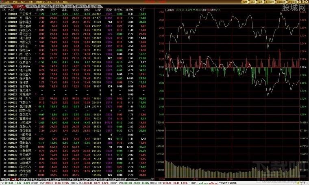Click the gold 交易 button
Screen dimensions: 309x185
[260, 2]
